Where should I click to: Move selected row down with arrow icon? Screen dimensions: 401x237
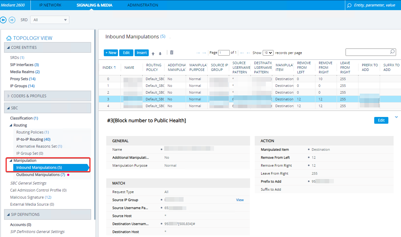click(160, 53)
